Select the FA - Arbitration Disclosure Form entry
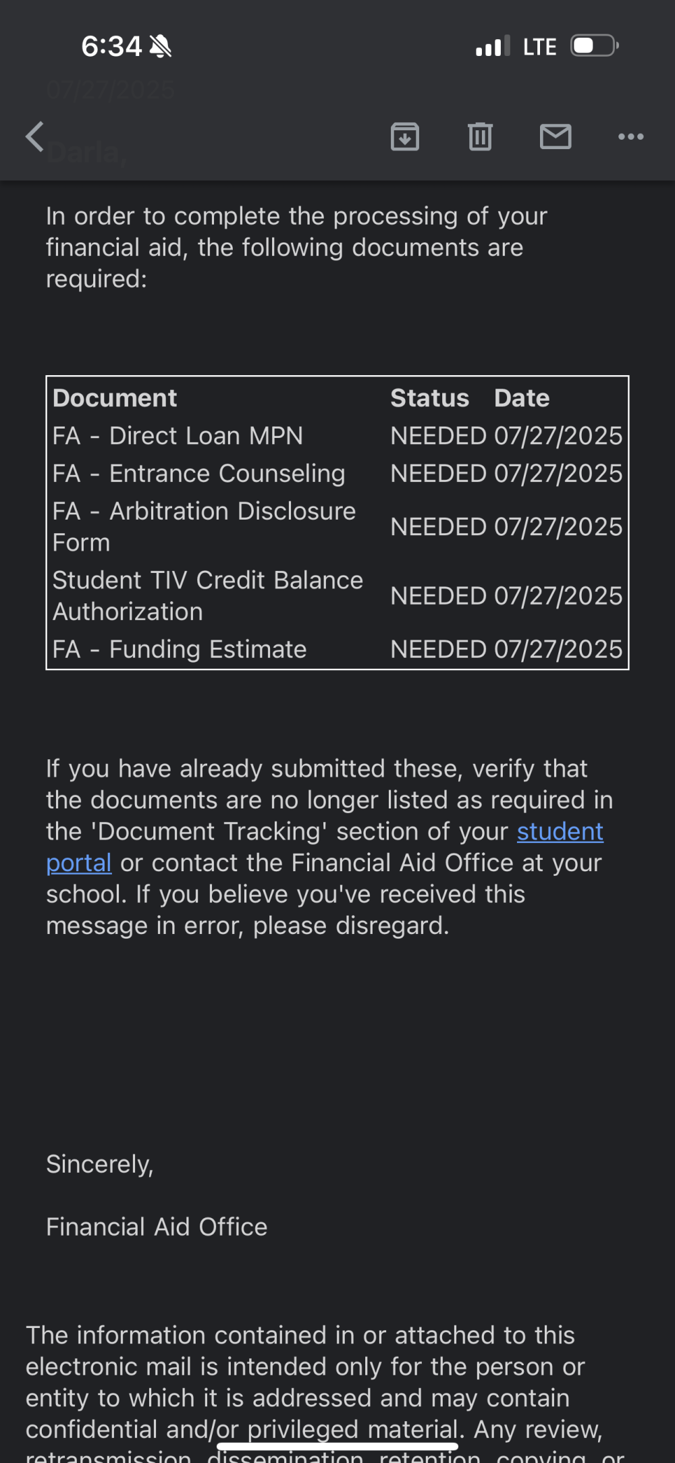 coord(337,527)
